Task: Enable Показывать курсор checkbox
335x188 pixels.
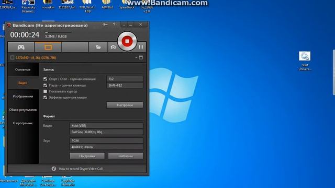Action: [45, 91]
